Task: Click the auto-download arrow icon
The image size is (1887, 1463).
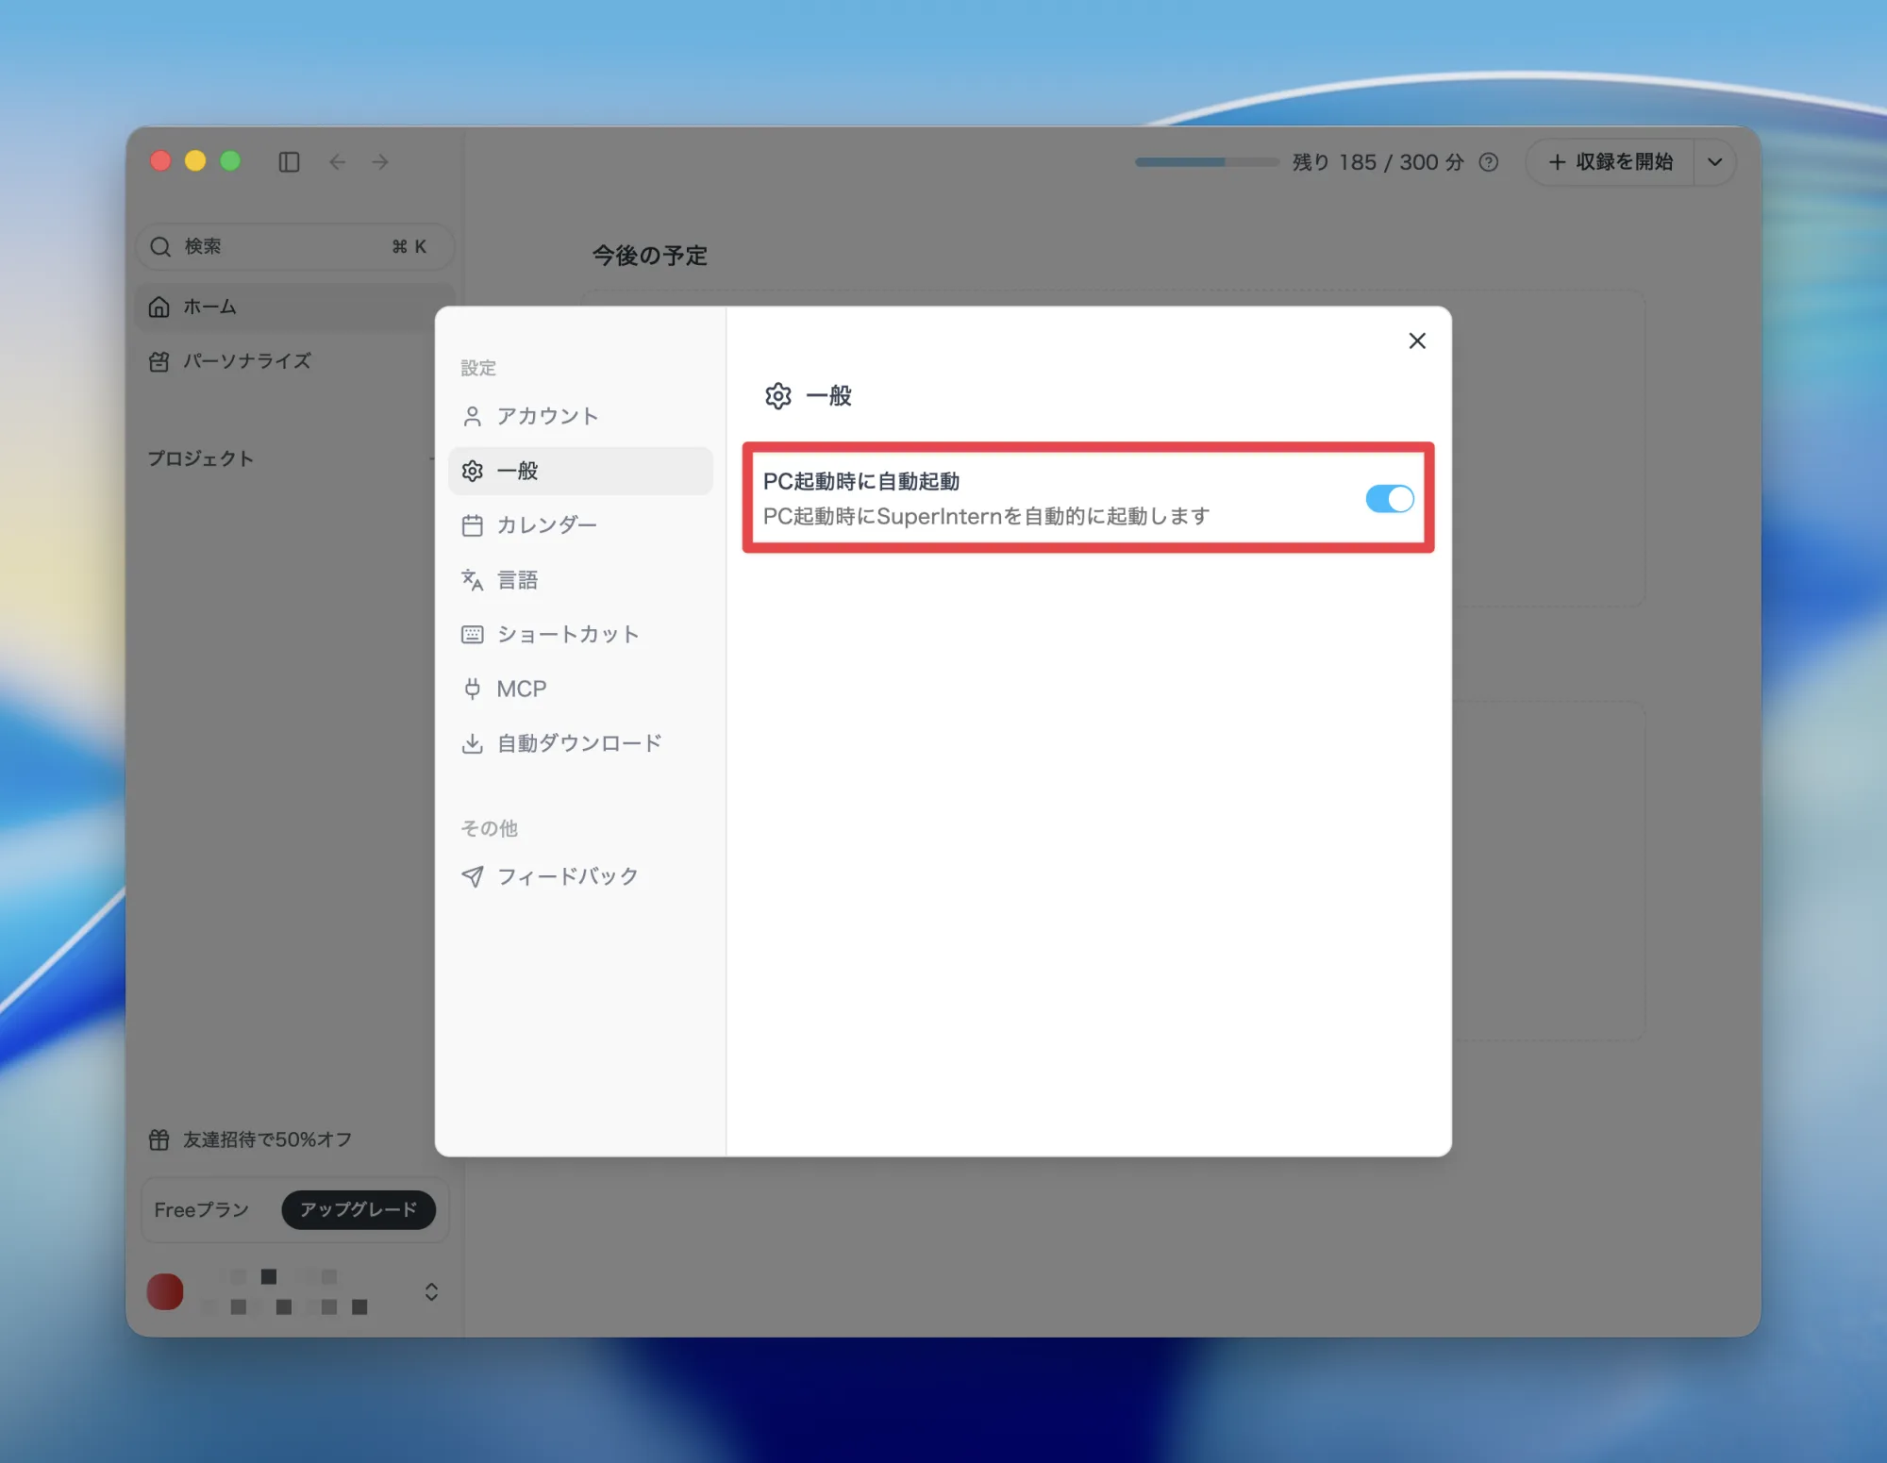Action: pyautogui.click(x=473, y=743)
